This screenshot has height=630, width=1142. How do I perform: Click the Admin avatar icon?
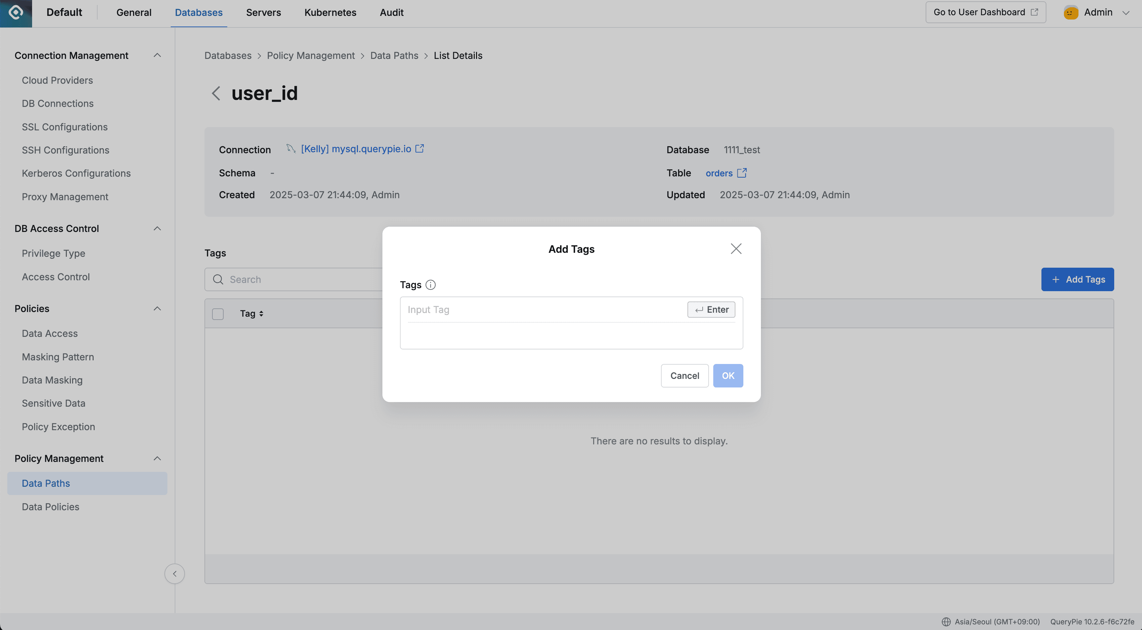pyautogui.click(x=1071, y=13)
